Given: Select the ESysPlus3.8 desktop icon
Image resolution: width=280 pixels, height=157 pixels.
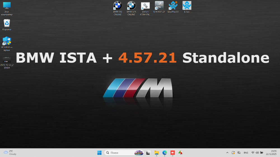Looking at the screenshot, I should (173, 6).
